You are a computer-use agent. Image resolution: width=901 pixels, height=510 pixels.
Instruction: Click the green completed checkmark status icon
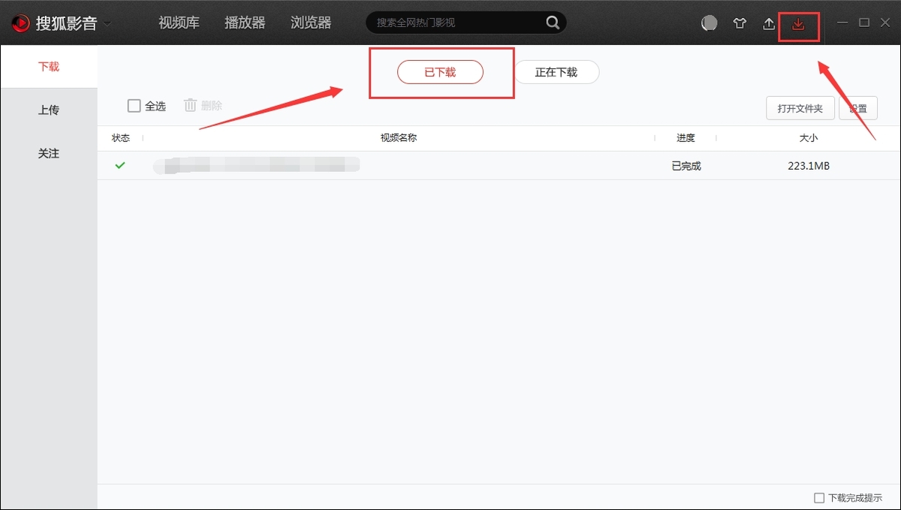119,165
